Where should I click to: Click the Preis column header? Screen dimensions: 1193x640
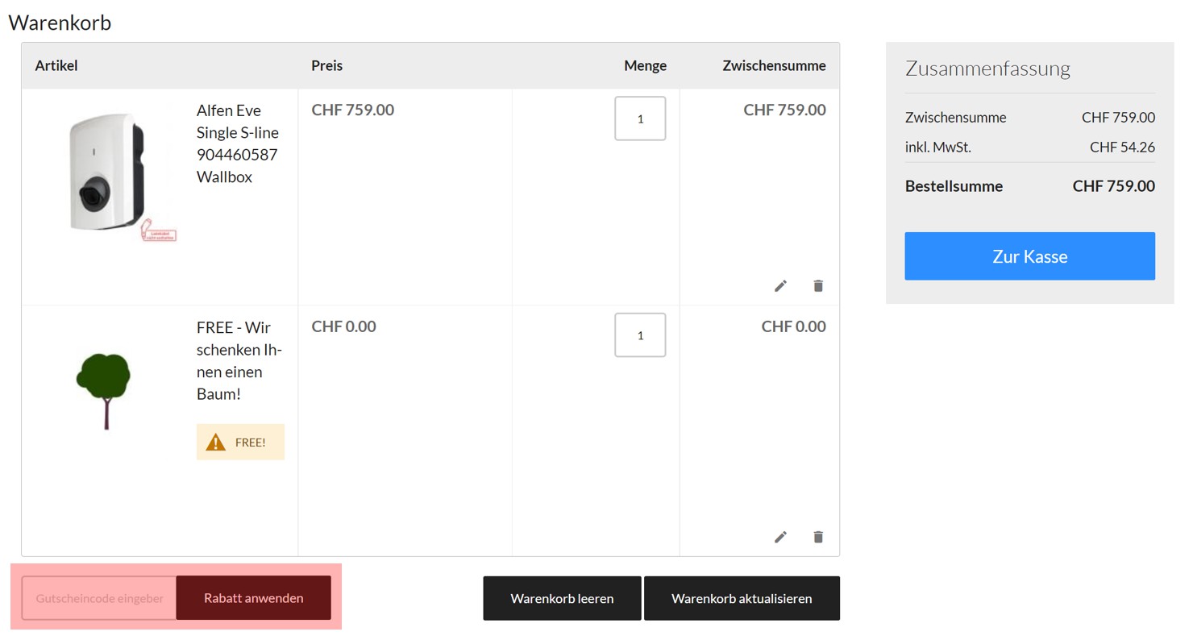pos(327,65)
